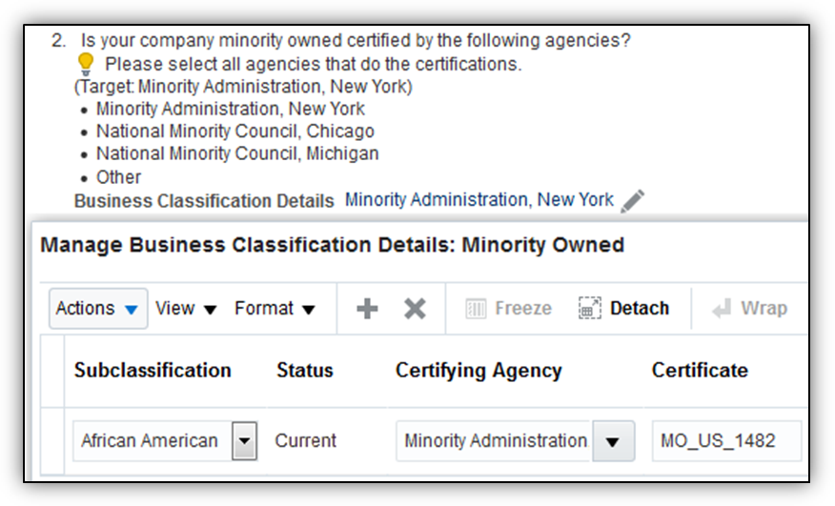
Task: Click the Minority Administration, New York link
Action: tap(479, 200)
